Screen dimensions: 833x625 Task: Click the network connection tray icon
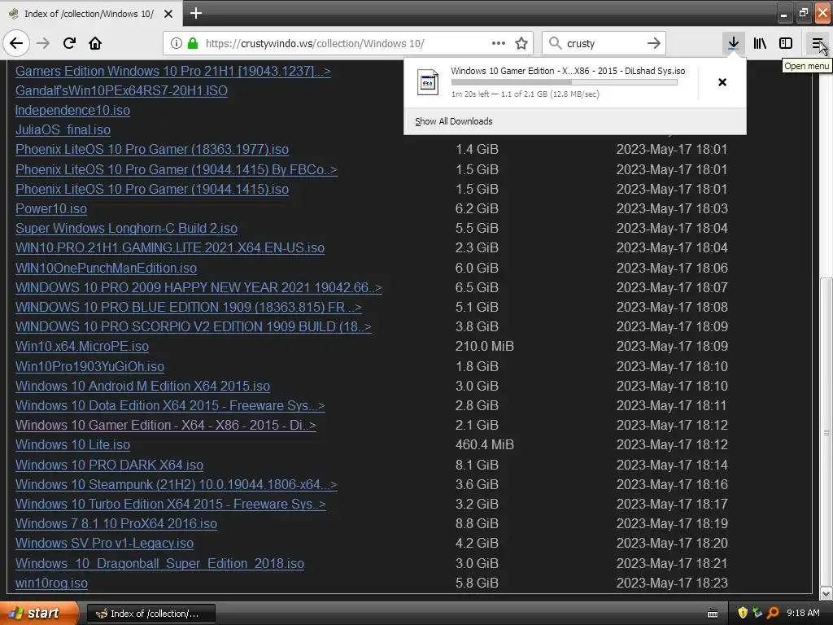coord(757,613)
